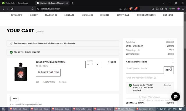Open the browser hamburger menu
This screenshot has width=186, height=111.
coord(183,9)
